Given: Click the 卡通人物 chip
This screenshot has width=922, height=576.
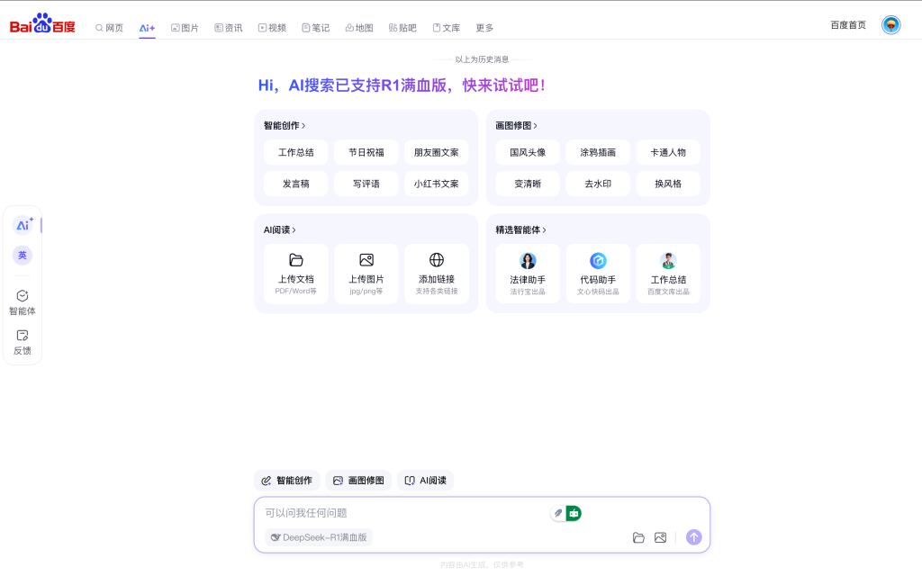Looking at the screenshot, I should tap(668, 152).
